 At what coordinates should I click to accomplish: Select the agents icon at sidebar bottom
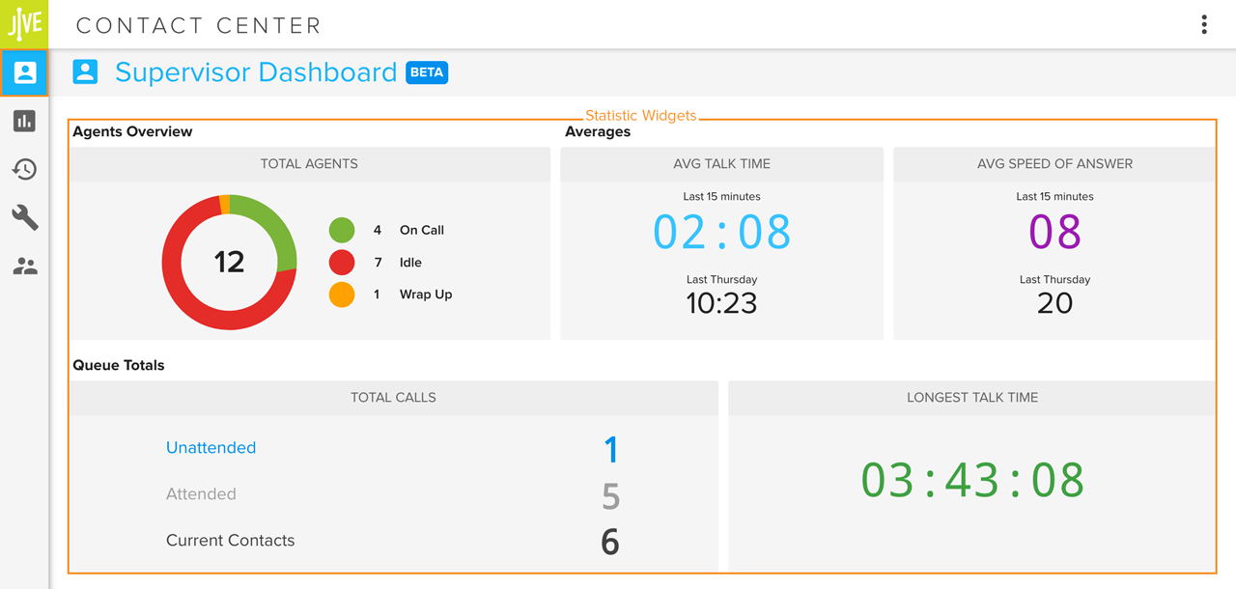click(x=23, y=266)
